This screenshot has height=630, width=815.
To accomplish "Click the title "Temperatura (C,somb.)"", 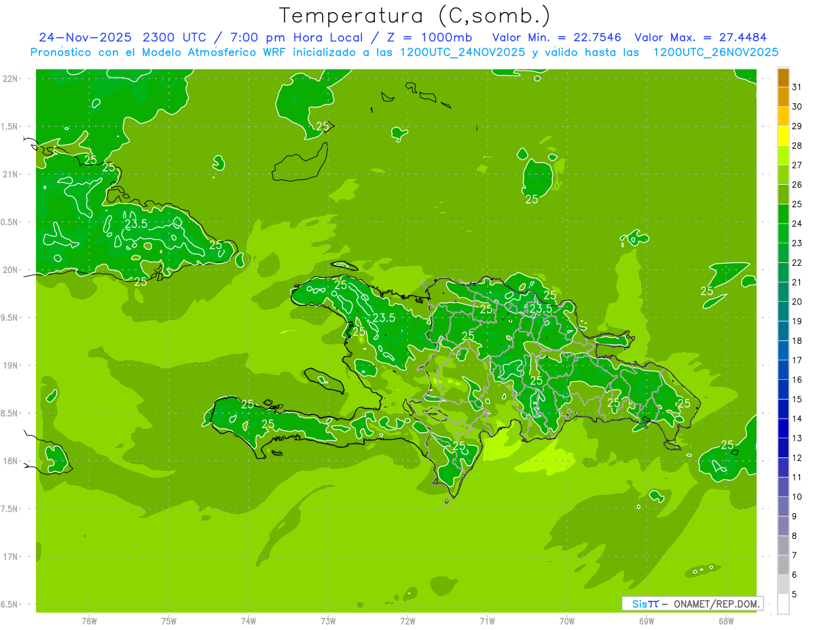I will pyautogui.click(x=415, y=15).
